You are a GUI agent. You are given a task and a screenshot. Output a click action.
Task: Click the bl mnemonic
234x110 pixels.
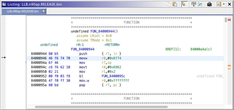click(81, 76)
